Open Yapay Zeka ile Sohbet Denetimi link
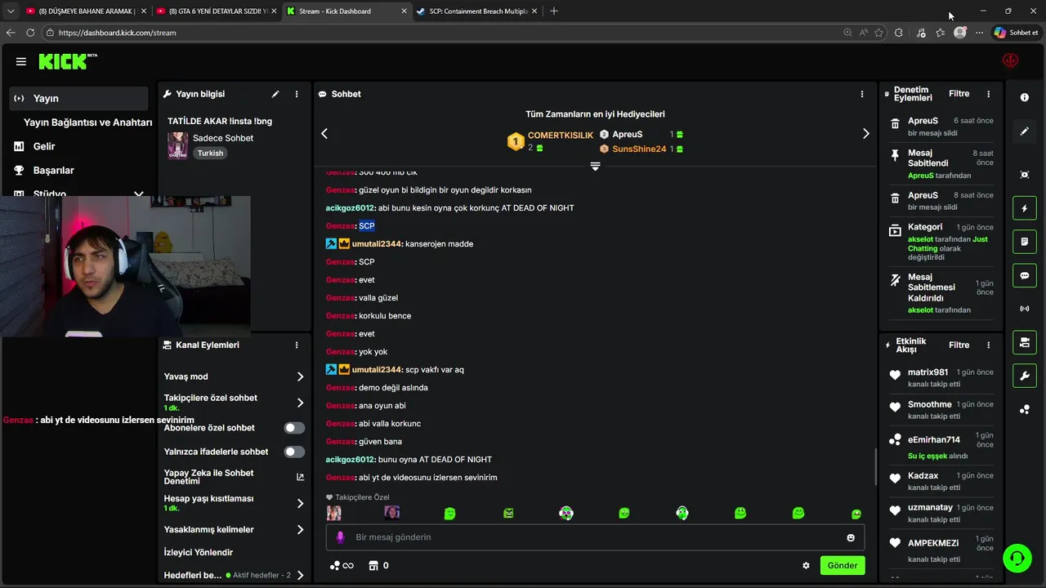This screenshot has height=588, width=1046. click(x=234, y=477)
